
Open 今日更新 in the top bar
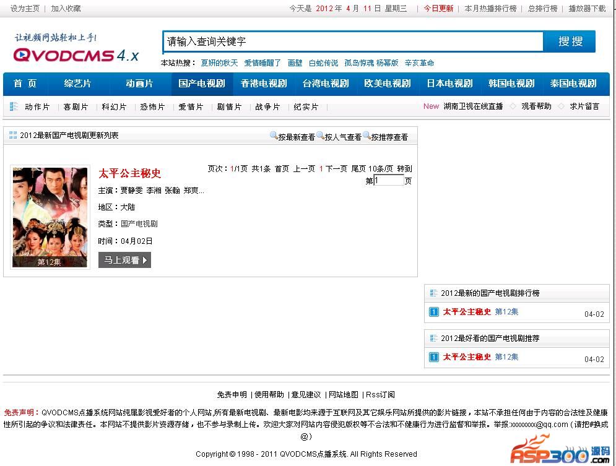(x=438, y=9)
